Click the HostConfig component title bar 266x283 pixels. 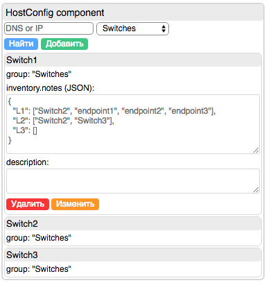(133, 12)
